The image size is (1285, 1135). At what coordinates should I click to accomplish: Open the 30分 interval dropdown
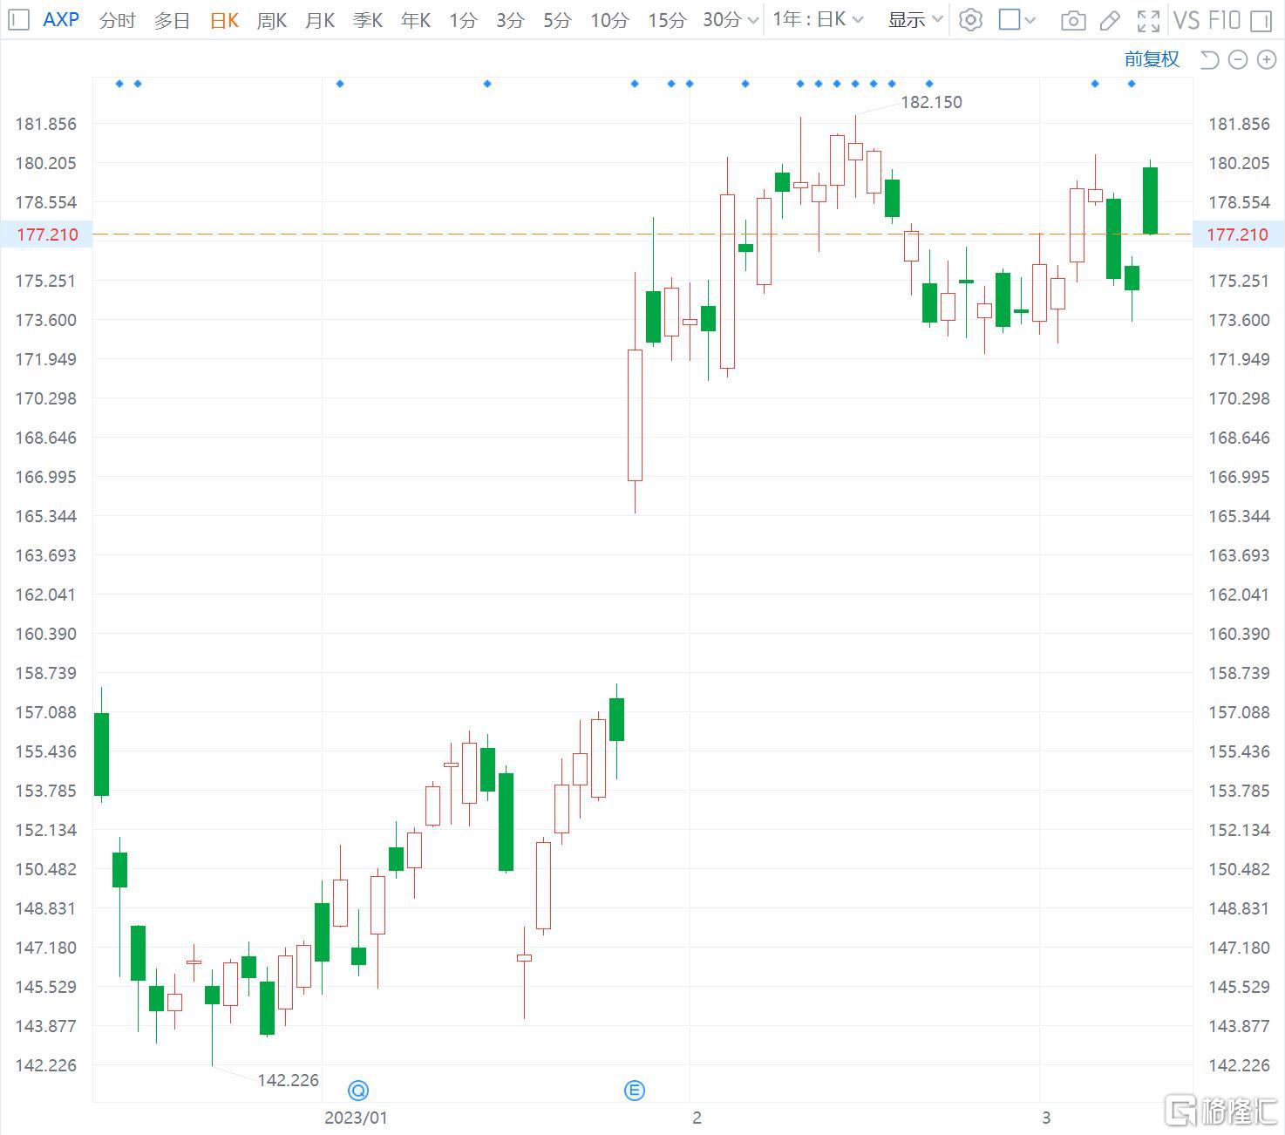[x=731, y=19]
